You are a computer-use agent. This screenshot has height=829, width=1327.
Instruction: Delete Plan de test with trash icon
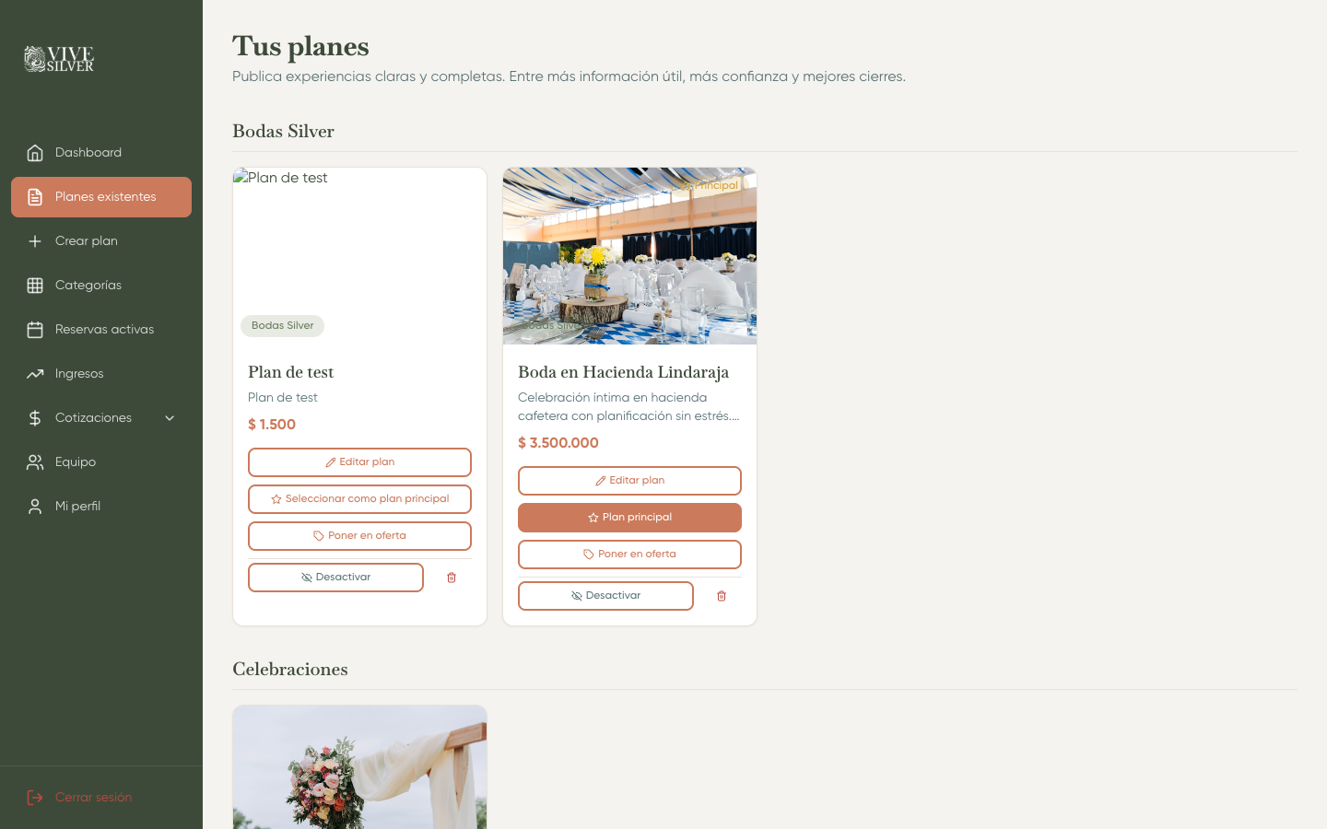(x=452, y=578)
